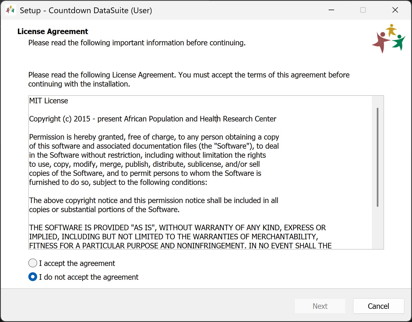Click 'IMPLIED, INCLUDING BUT NOT LIMITED' line

174,237
